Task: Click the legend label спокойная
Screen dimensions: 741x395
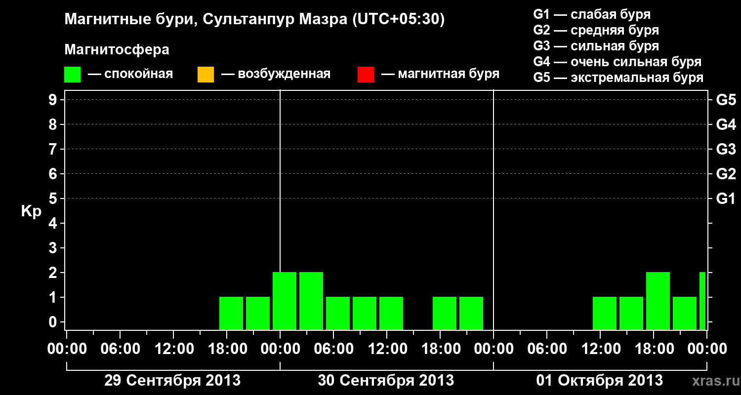Action: [x=138, y=75]
